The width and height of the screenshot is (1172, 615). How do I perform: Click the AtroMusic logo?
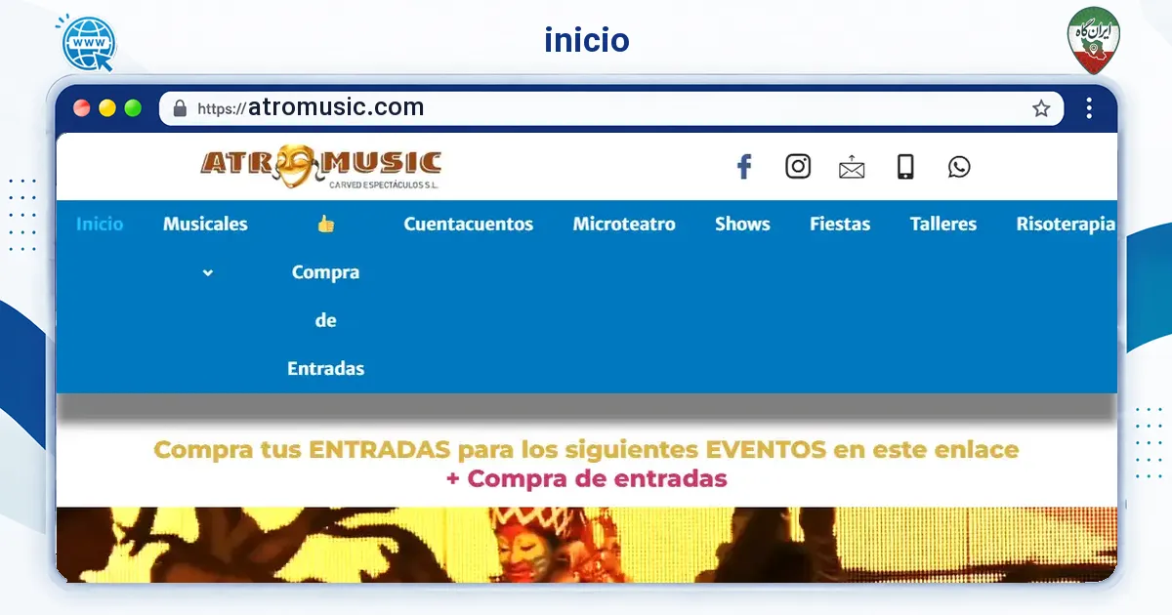pos(321,167)
